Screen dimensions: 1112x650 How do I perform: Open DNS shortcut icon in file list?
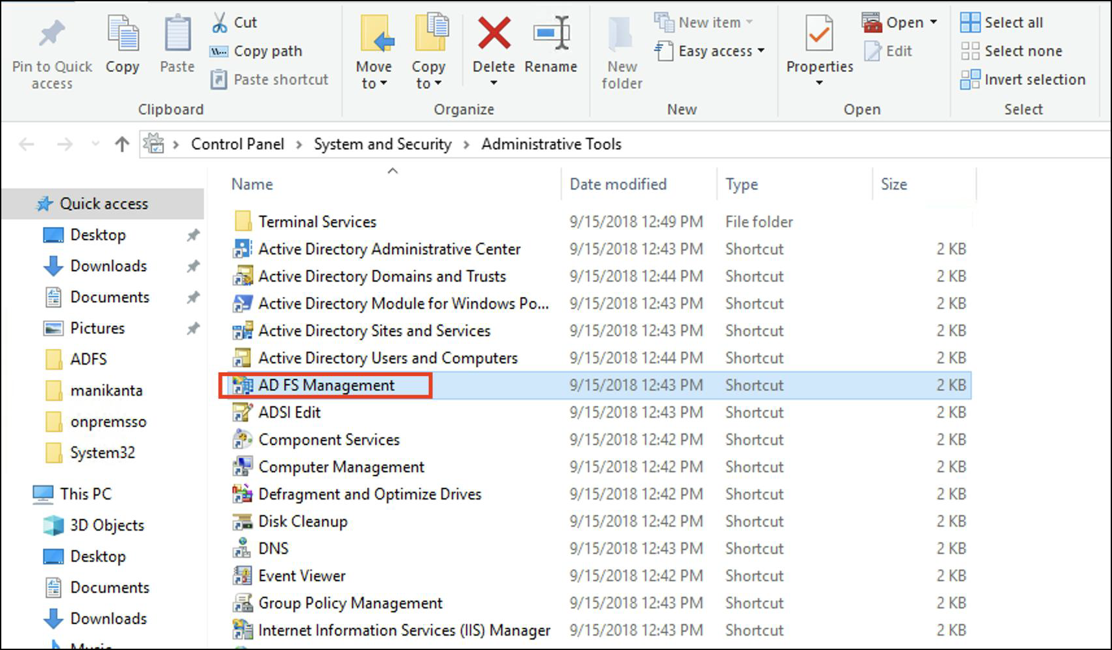(242, 549)
